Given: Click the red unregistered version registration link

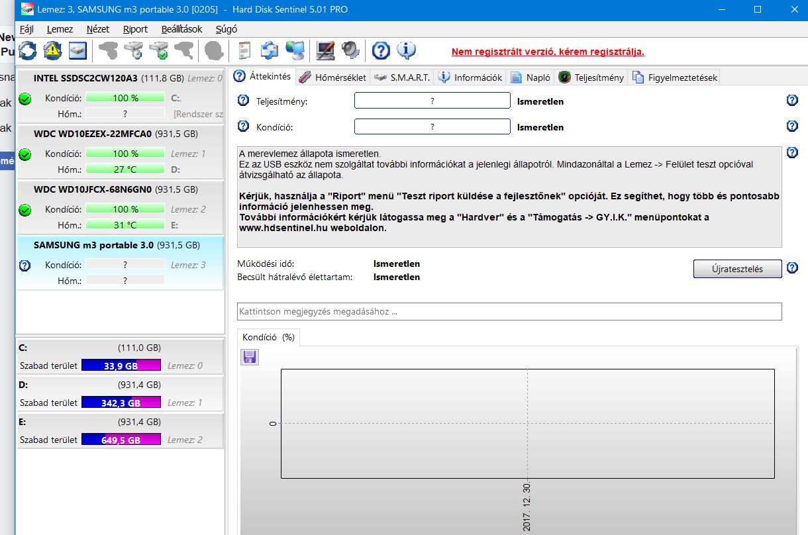Looking at the screenshot, I should [x=548, y=52].
